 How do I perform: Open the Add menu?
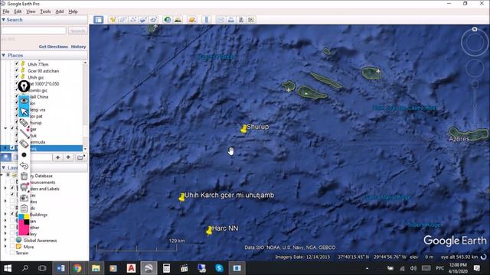pos(60,11)
